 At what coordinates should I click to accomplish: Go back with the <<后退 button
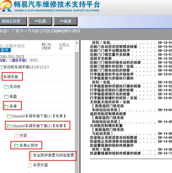click(40, 21)
